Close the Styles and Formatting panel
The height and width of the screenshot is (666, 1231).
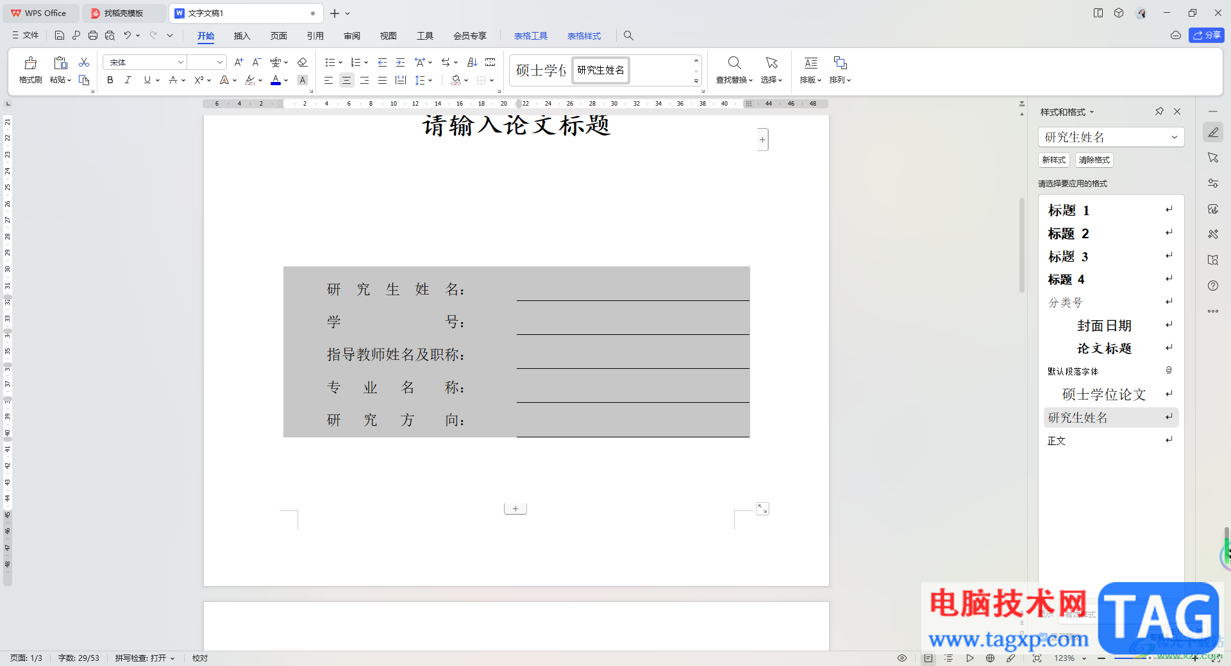pos(1177,111)
